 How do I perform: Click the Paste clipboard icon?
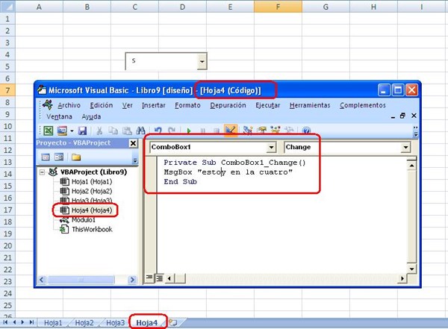coord(127,131)
